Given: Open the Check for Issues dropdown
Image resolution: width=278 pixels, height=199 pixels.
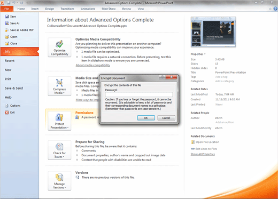Looking at the screenshot, I should 59,150.
